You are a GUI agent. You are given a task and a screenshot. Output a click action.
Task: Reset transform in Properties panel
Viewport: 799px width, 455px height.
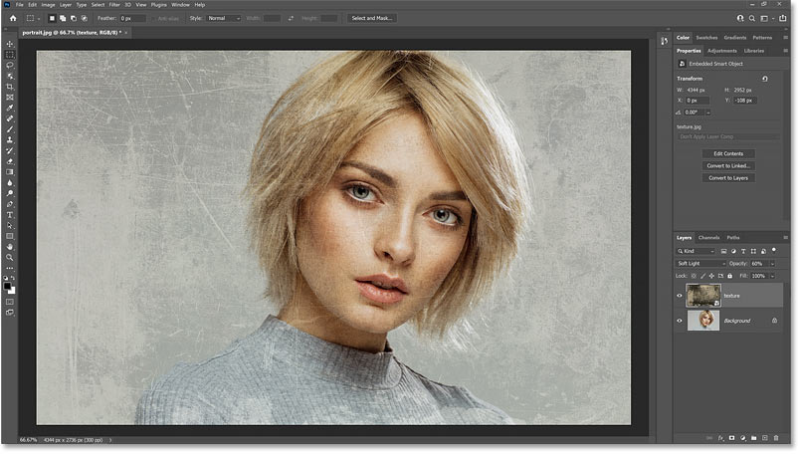pos(764,79)
